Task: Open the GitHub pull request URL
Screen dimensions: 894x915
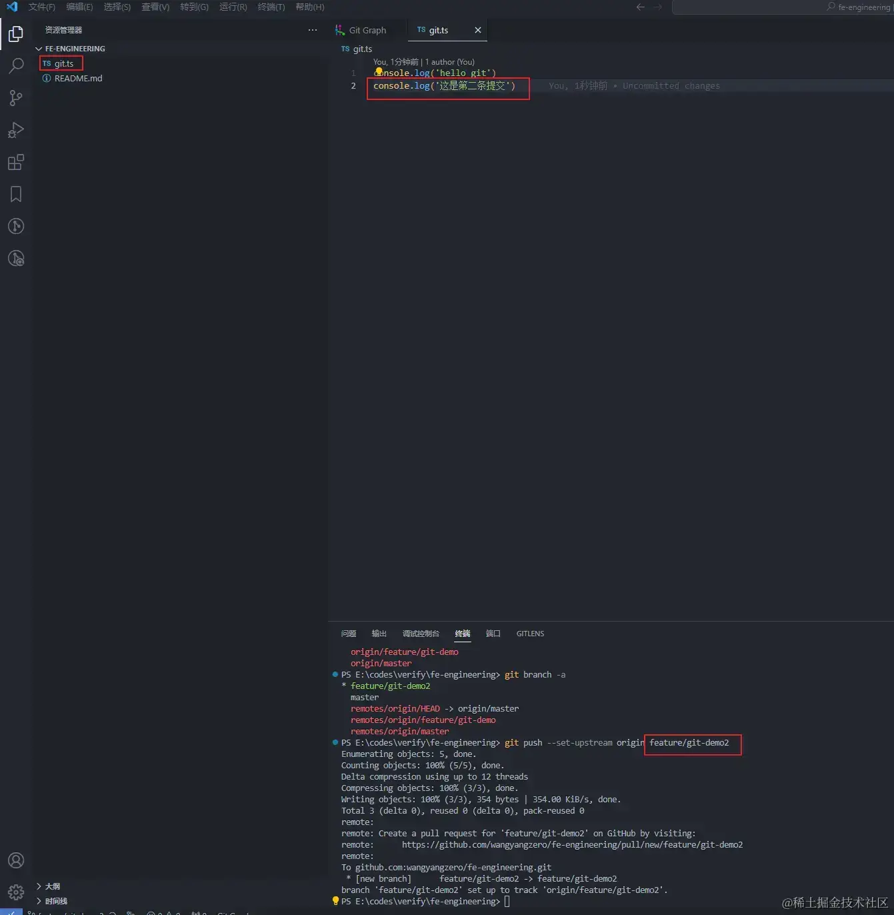Action: pyautogui.click(x=572, y=845)
